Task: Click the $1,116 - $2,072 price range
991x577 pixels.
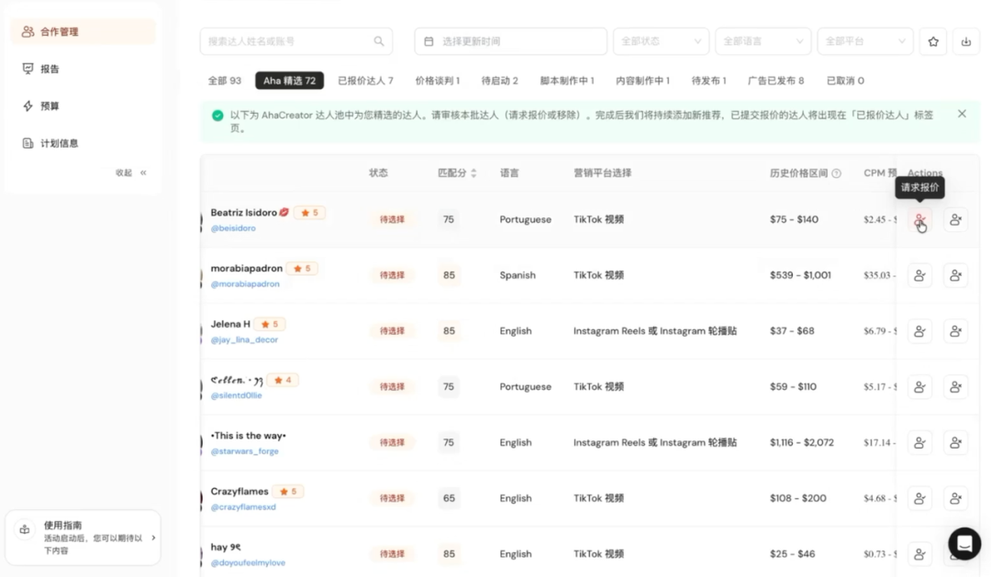Action: pyautogui.click(x=801, y=442)
